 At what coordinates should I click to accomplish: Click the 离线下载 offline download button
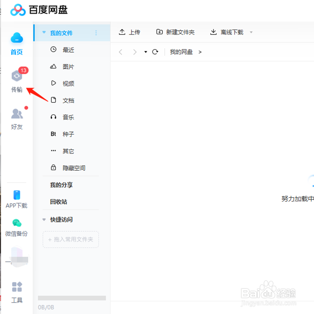point(227,32)
